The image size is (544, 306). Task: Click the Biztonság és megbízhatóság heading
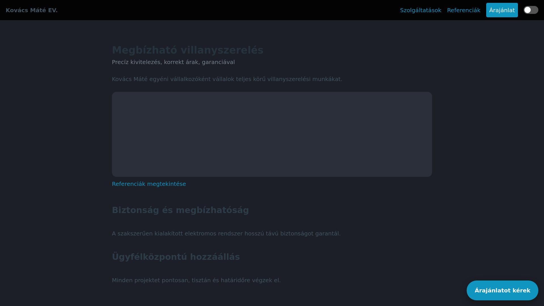180,210
